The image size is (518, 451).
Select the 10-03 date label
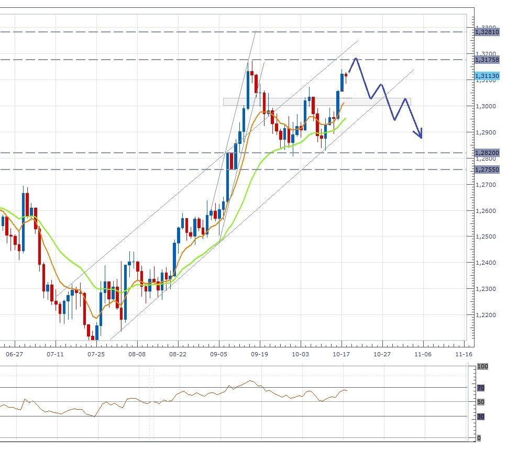point(300,354)
